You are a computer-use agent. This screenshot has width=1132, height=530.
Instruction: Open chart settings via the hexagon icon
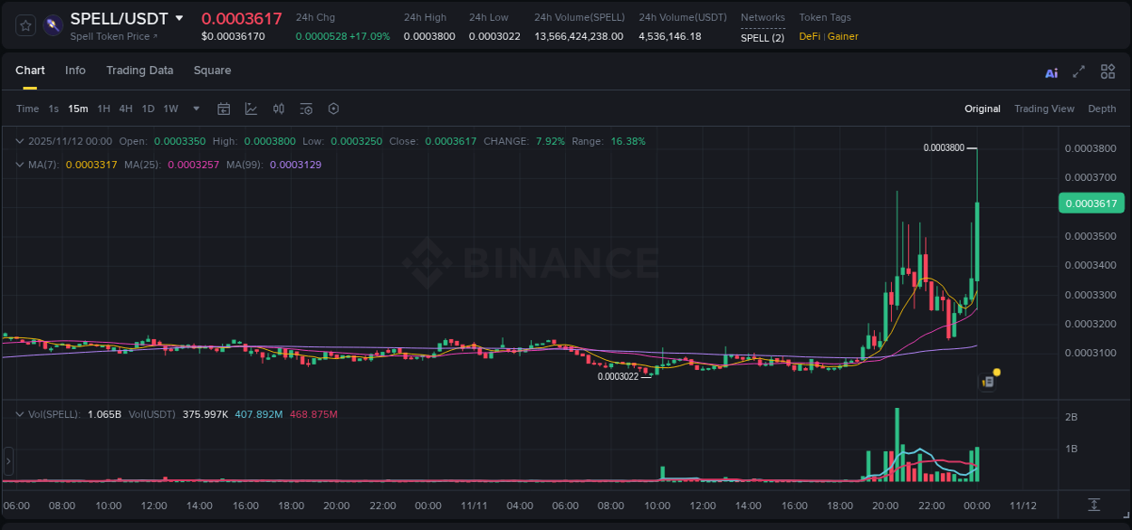(333, 109)
